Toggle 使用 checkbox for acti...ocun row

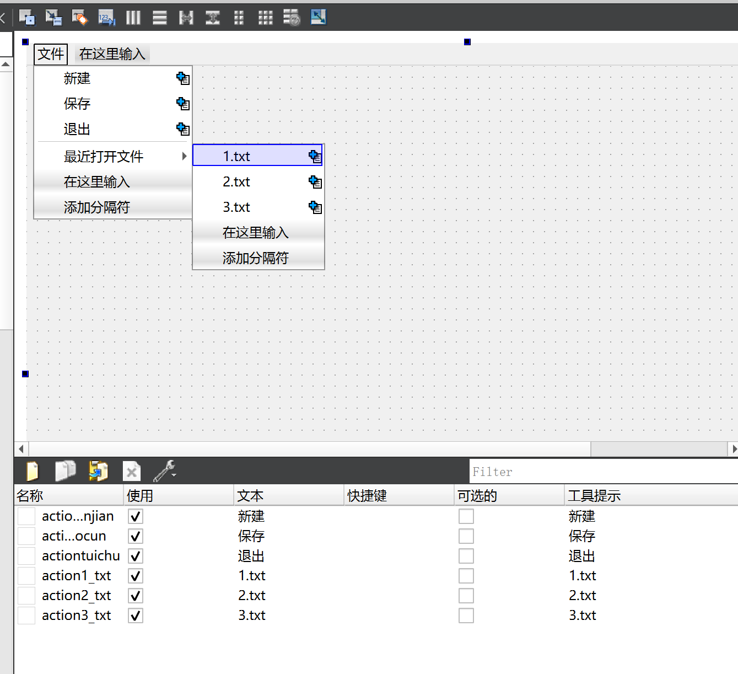[136, 536]
